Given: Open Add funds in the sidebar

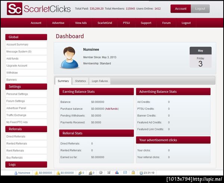Looking at the screenshot, I should click(26, 58).
